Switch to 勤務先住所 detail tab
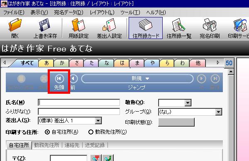This screenshot has height=161, width=249. (x=46, y=145)
